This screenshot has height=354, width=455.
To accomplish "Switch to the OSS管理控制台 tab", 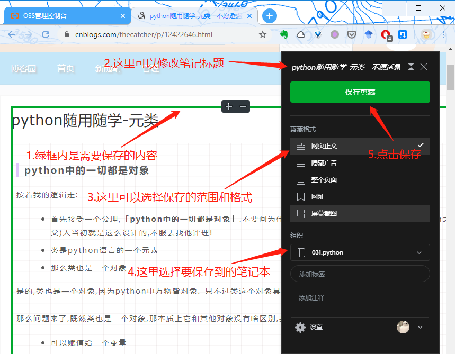I will click(67, 16).
